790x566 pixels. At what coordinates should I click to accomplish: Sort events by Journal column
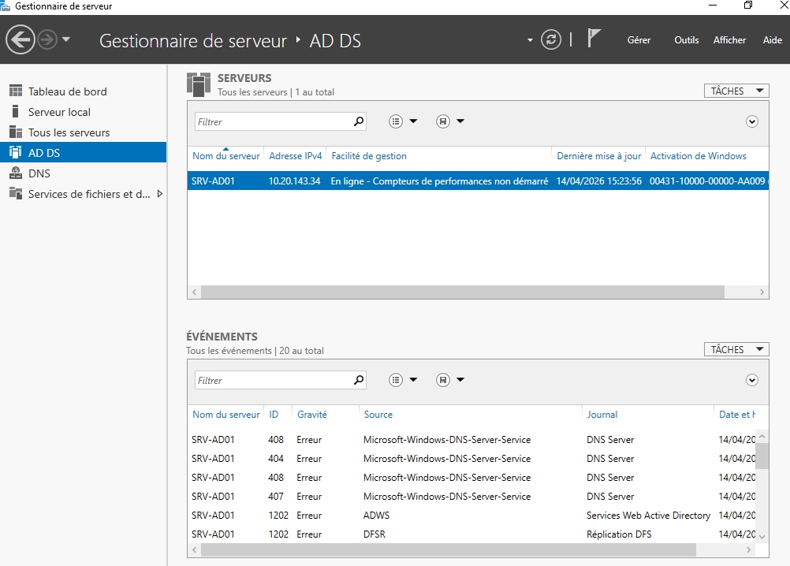602,415
